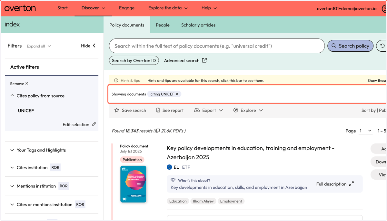The image size is (387, 221).
Task: Expand the Cites institution filter
Action: pos(29,168)
